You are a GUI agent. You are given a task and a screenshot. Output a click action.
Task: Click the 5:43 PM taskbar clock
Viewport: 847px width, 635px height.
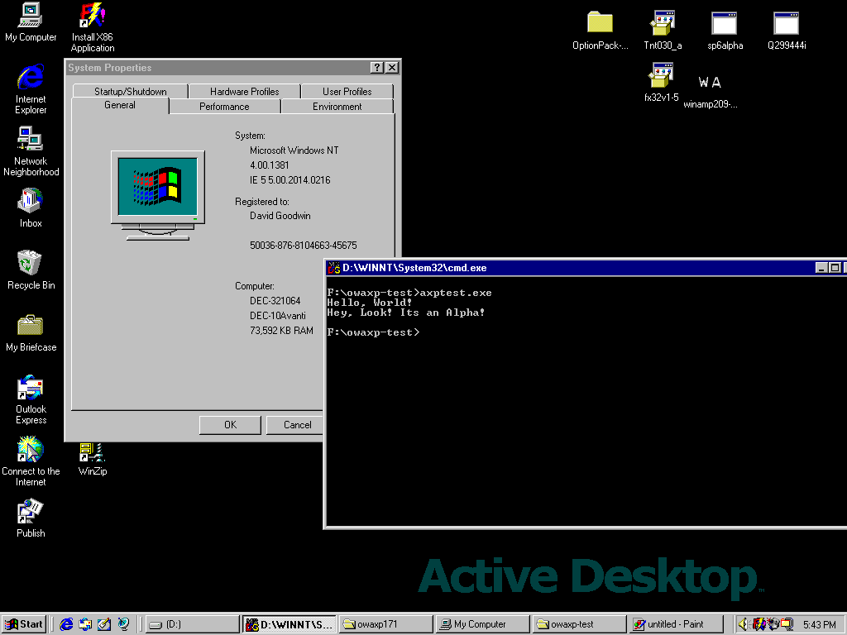[x=819, y=625]
